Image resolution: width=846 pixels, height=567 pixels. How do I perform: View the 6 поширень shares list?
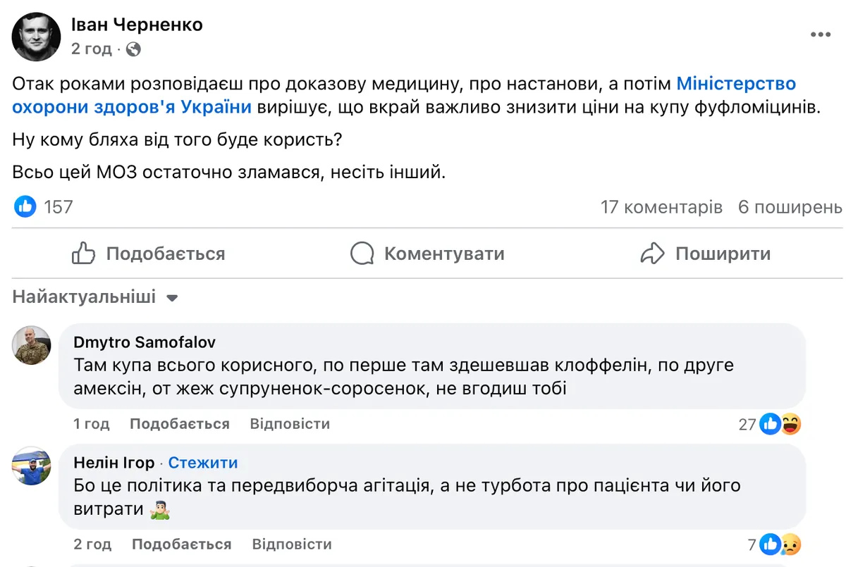[790, 207]
